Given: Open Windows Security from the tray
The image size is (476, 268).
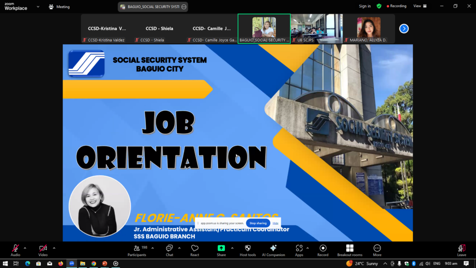Looking at the screenshot, I should pyautogui.click(x=407, y=263).
